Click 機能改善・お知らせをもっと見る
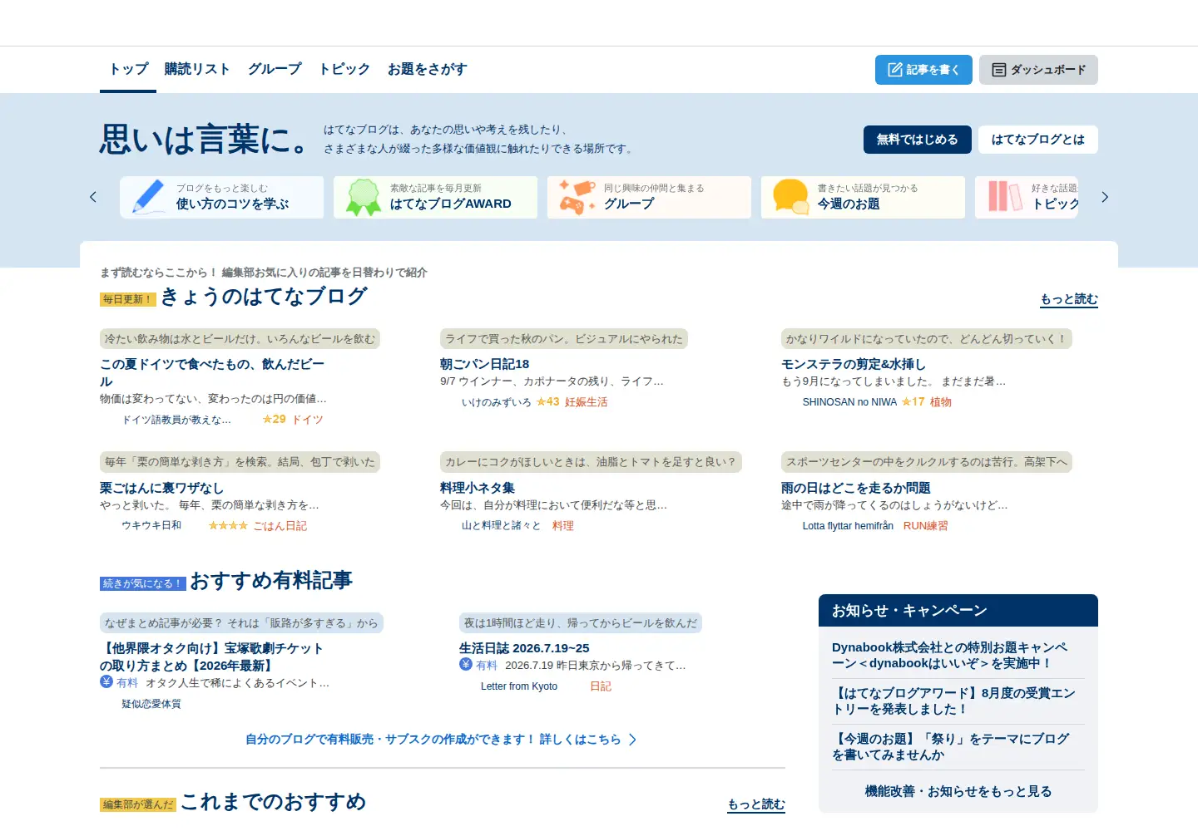 point(958,791)
